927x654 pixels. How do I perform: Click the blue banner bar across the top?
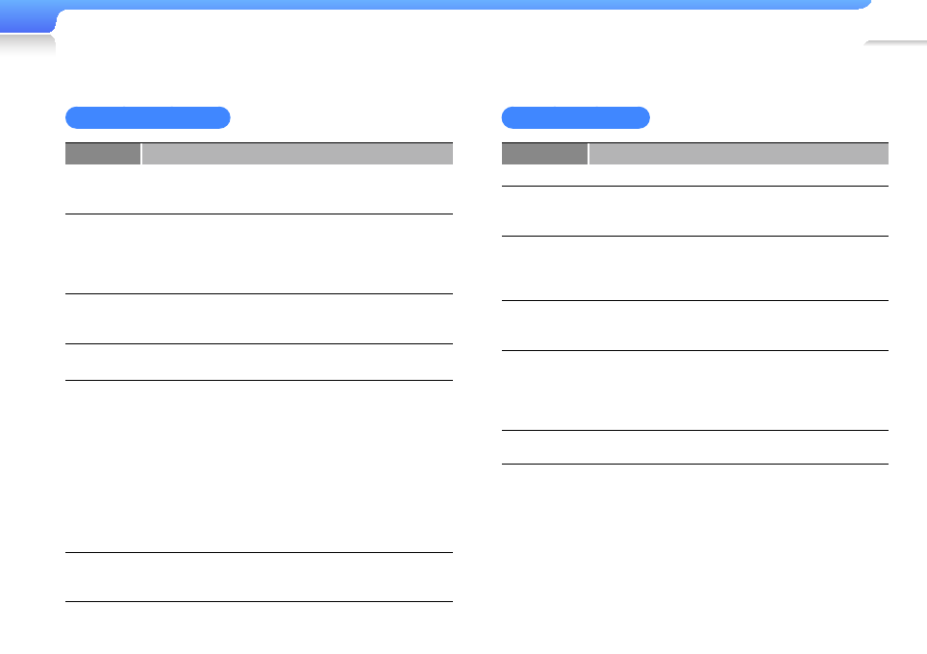click(462, 5)
